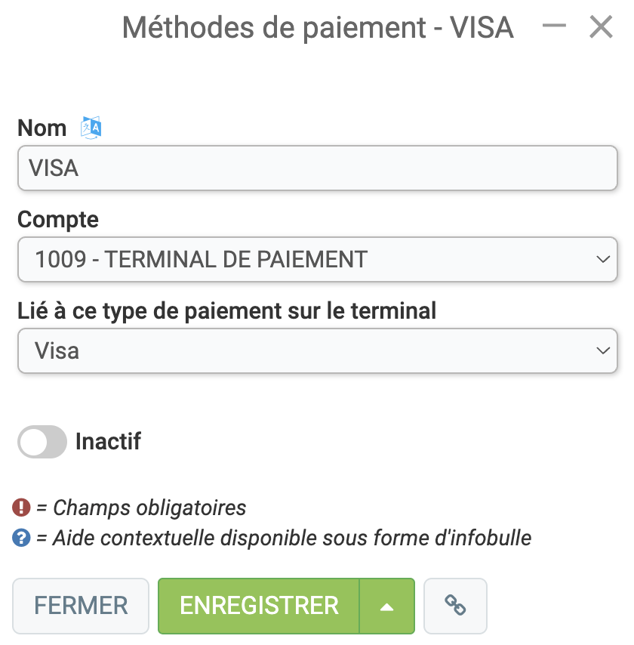Open the Compte dropdown
Image resolution: width=634 pixels, height=645 pixels.
tap(318, 259)
